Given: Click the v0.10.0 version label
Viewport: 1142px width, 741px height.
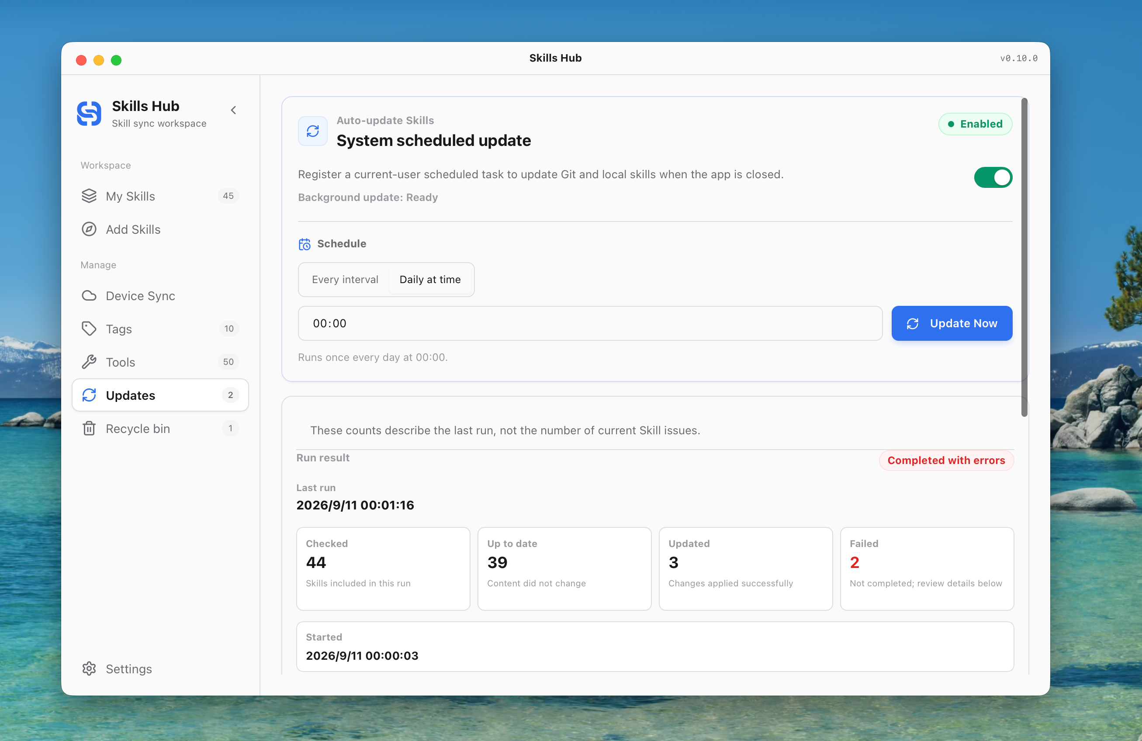Looking at the screenshot, I should pyautogui.click(x=1019, y=58).
